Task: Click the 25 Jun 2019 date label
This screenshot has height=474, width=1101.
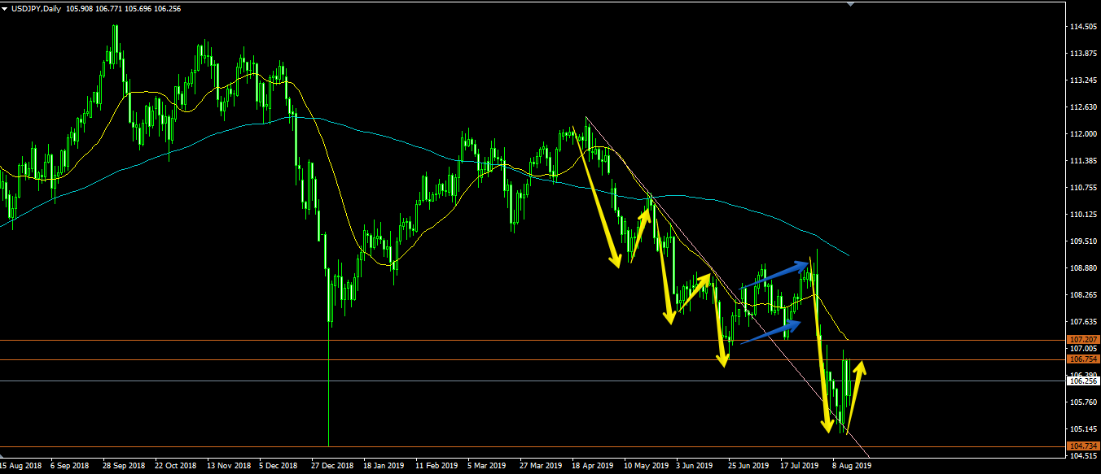Action: point(748,467)
